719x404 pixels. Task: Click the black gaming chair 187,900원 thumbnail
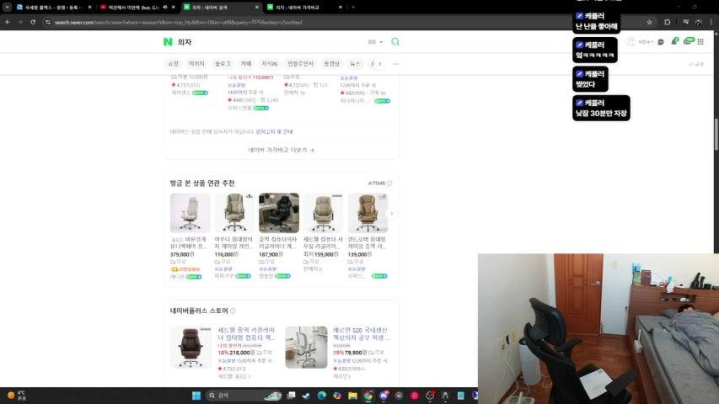tap(279, 213)
